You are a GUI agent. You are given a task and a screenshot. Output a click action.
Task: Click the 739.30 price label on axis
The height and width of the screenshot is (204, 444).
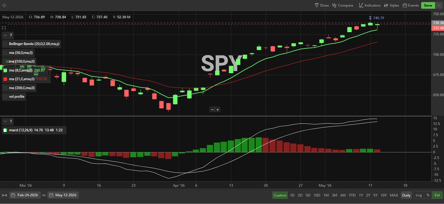click(x=438, y=23)
